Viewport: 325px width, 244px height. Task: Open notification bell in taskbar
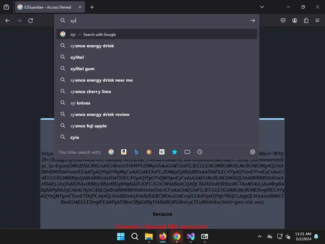coord(316,236)
